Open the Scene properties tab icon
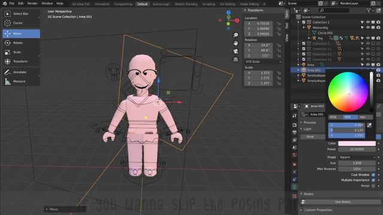The height and width of the screenshot is (215, 383). pos(294,148)
